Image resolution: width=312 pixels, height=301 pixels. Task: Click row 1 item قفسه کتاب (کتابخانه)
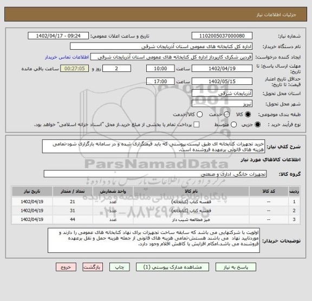pyautogui.click(x=191, y=202)
